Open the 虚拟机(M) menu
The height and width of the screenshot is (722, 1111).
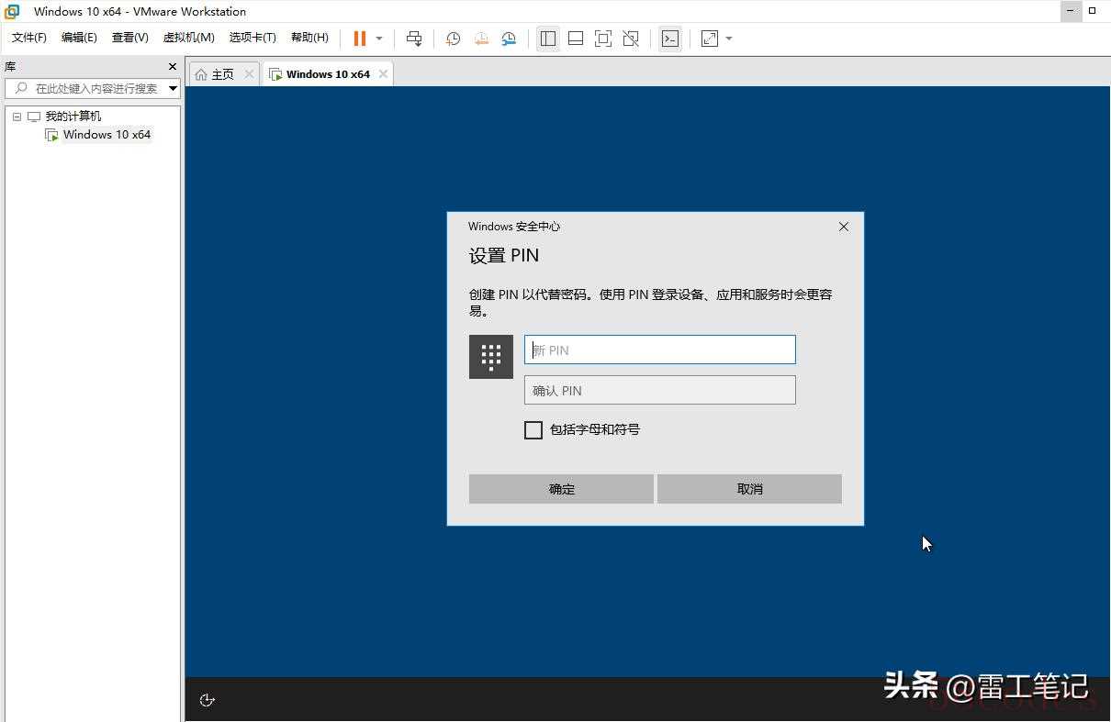click(188, 38)
